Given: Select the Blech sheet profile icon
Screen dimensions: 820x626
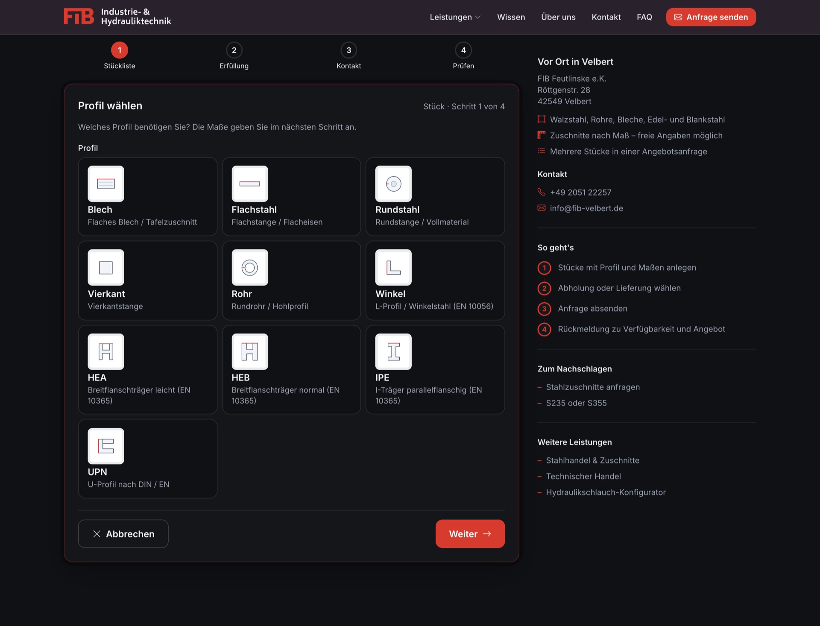Looking at the screenshot, I should [106, 184].
